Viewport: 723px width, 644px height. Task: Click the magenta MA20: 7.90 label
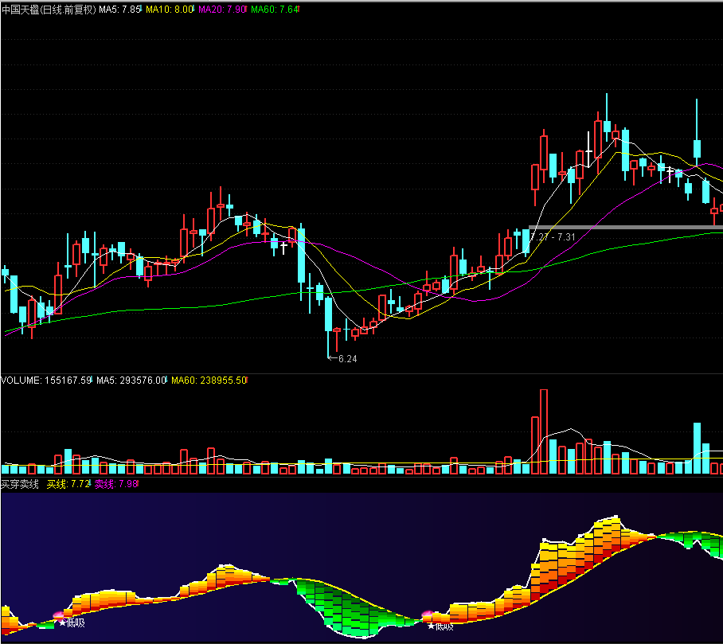pyautogui.click(x=222, y=10)
